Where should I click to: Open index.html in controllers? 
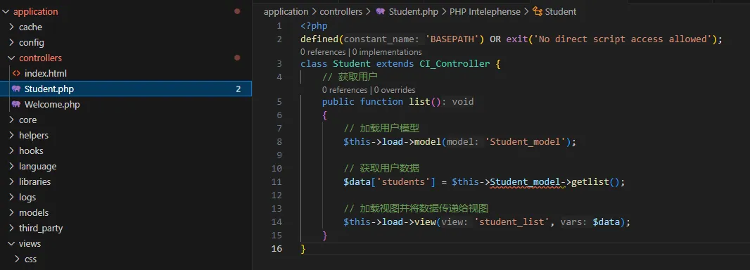coord(46,74)
